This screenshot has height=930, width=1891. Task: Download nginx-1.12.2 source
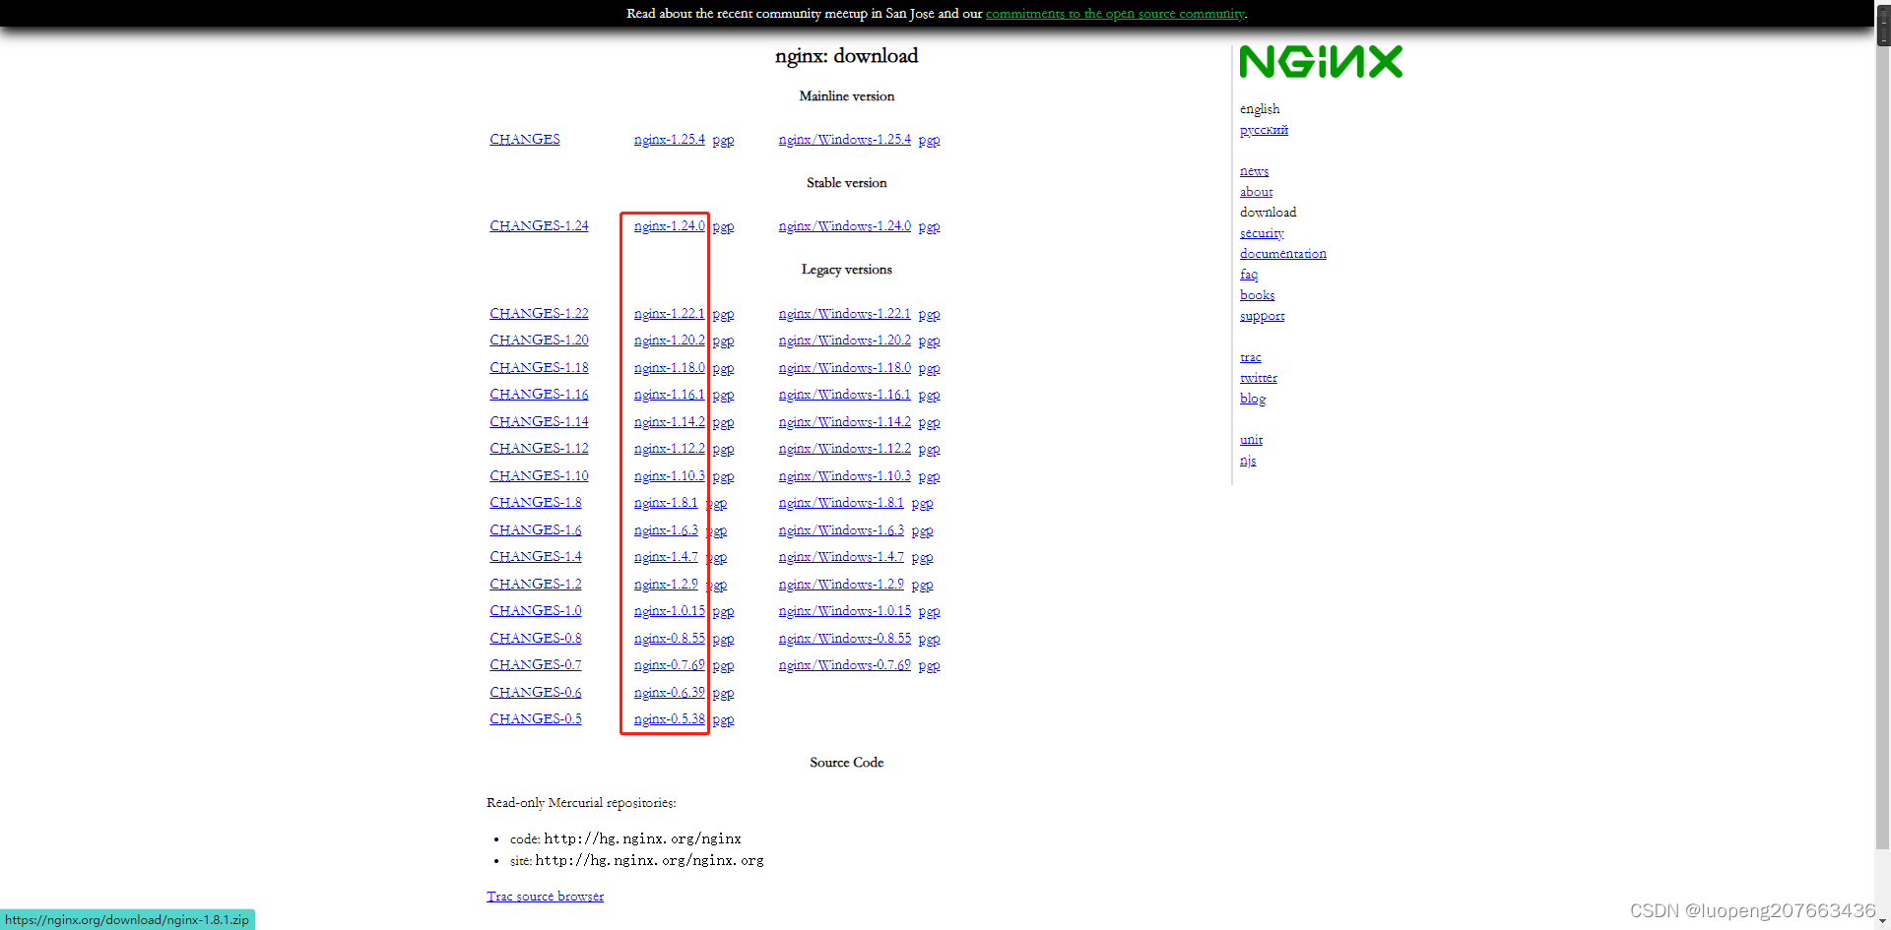click(x=670, y=449)
